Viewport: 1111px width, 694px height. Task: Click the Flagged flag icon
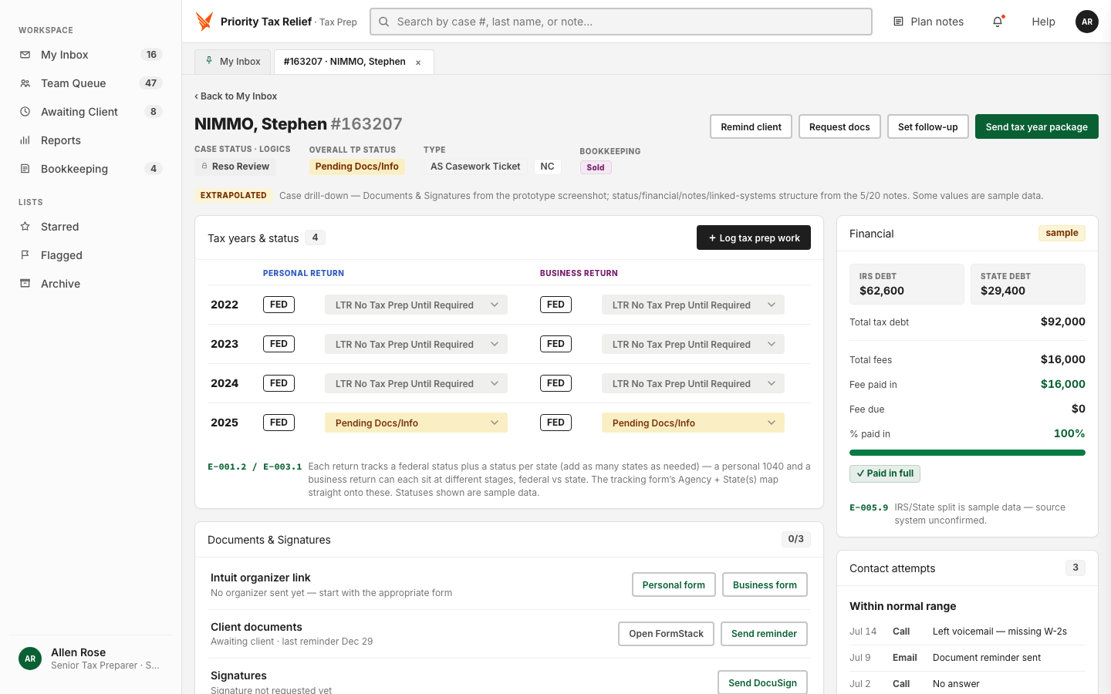pos(25,255)
